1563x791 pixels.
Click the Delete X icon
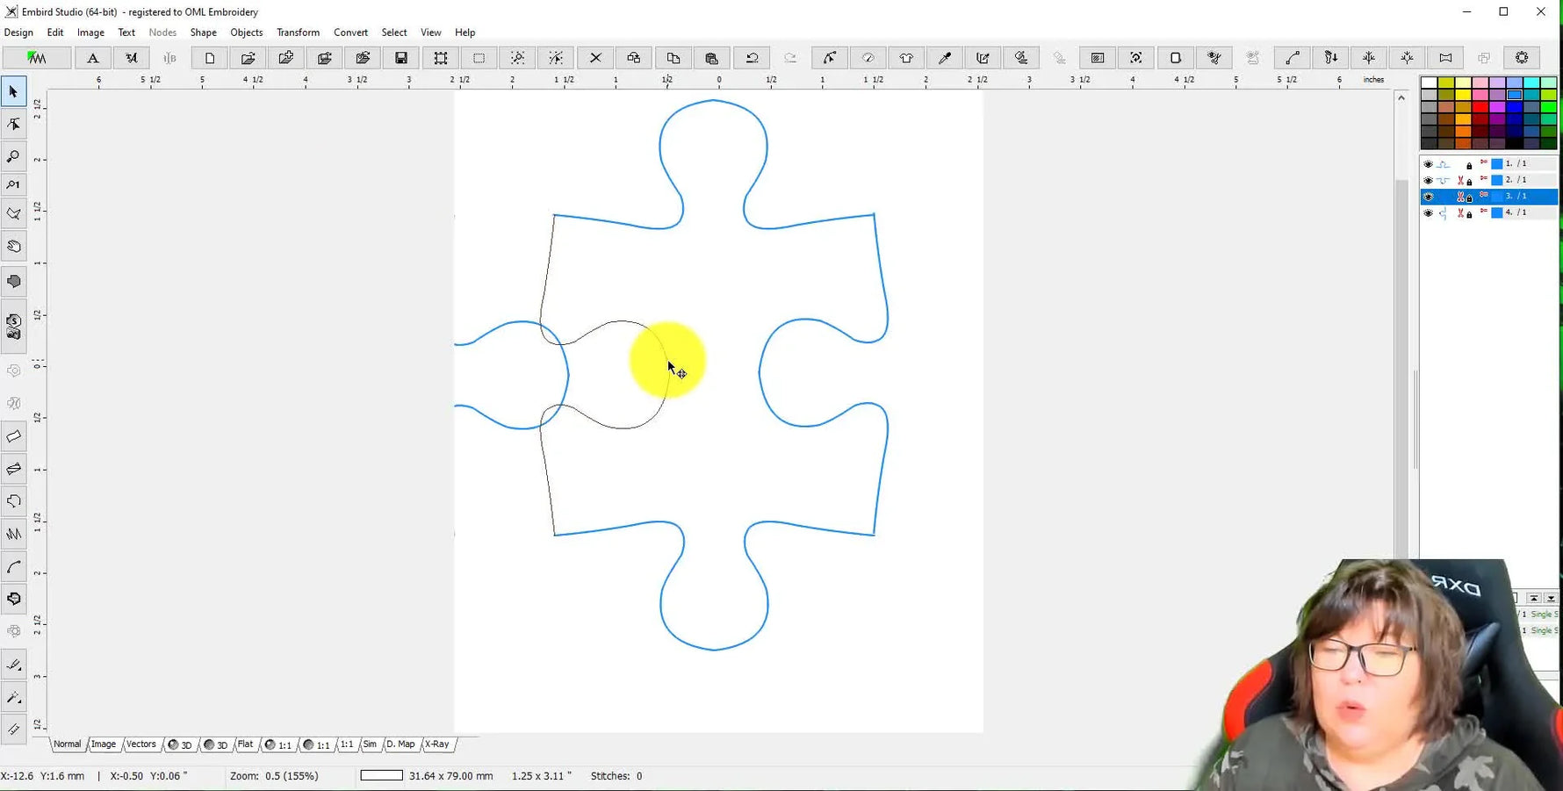point(595,58)
